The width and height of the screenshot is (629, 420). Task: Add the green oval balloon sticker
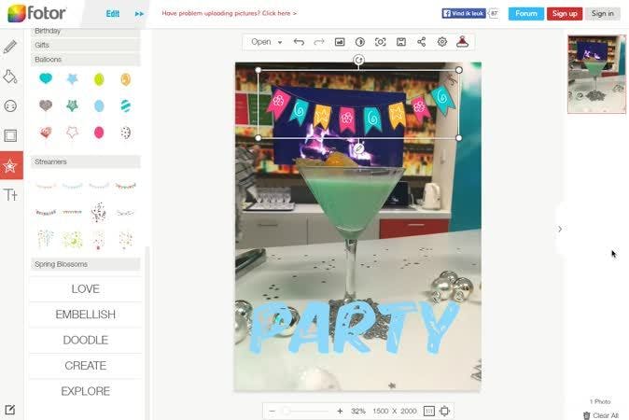click(x=99, y=79)
